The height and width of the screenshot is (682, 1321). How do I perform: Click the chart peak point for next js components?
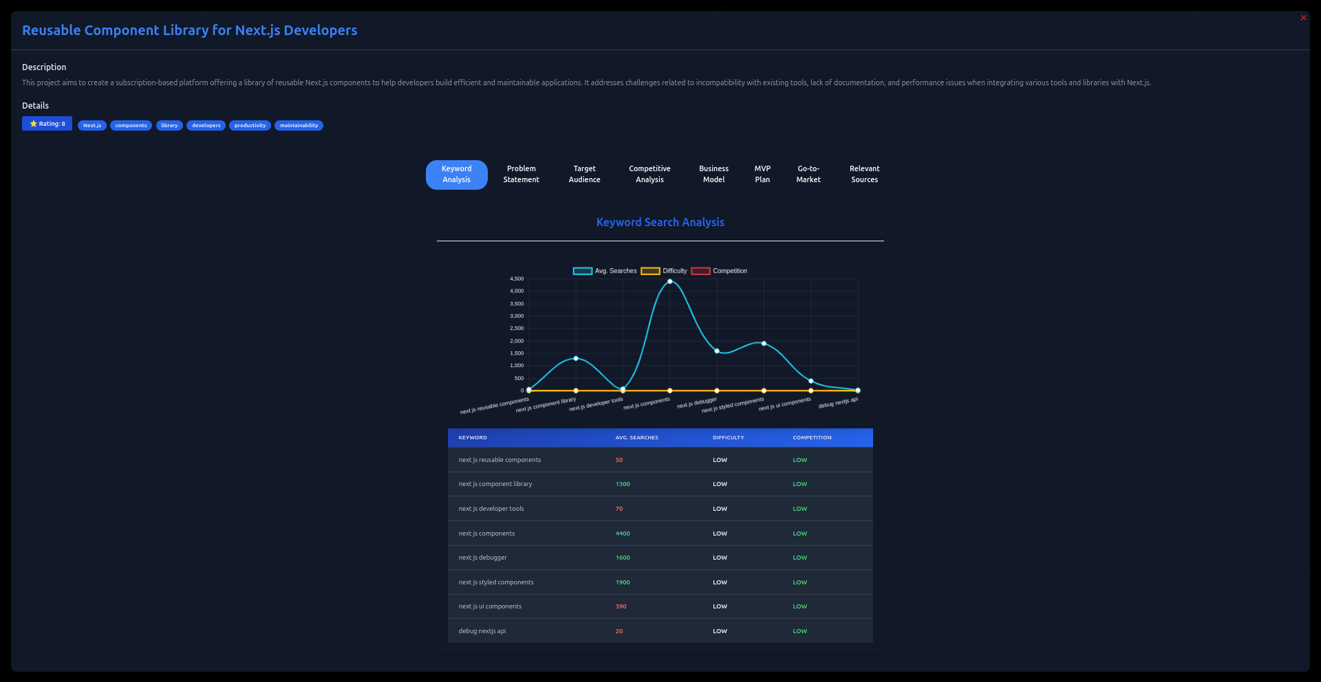click(x=670, y=281)
